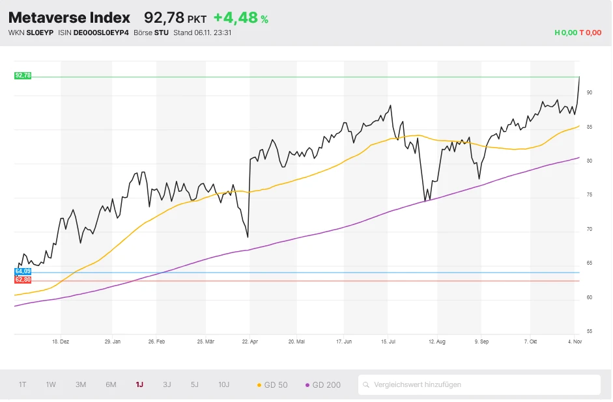
Task: Switch to the 1T timeframe
Action: coord(21,384)
